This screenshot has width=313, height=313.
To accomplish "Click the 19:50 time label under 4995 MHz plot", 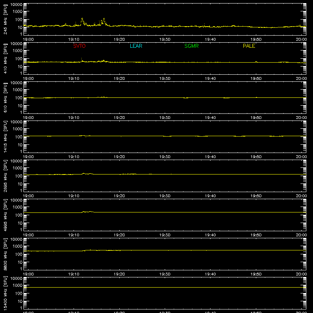I will (256, 235).
